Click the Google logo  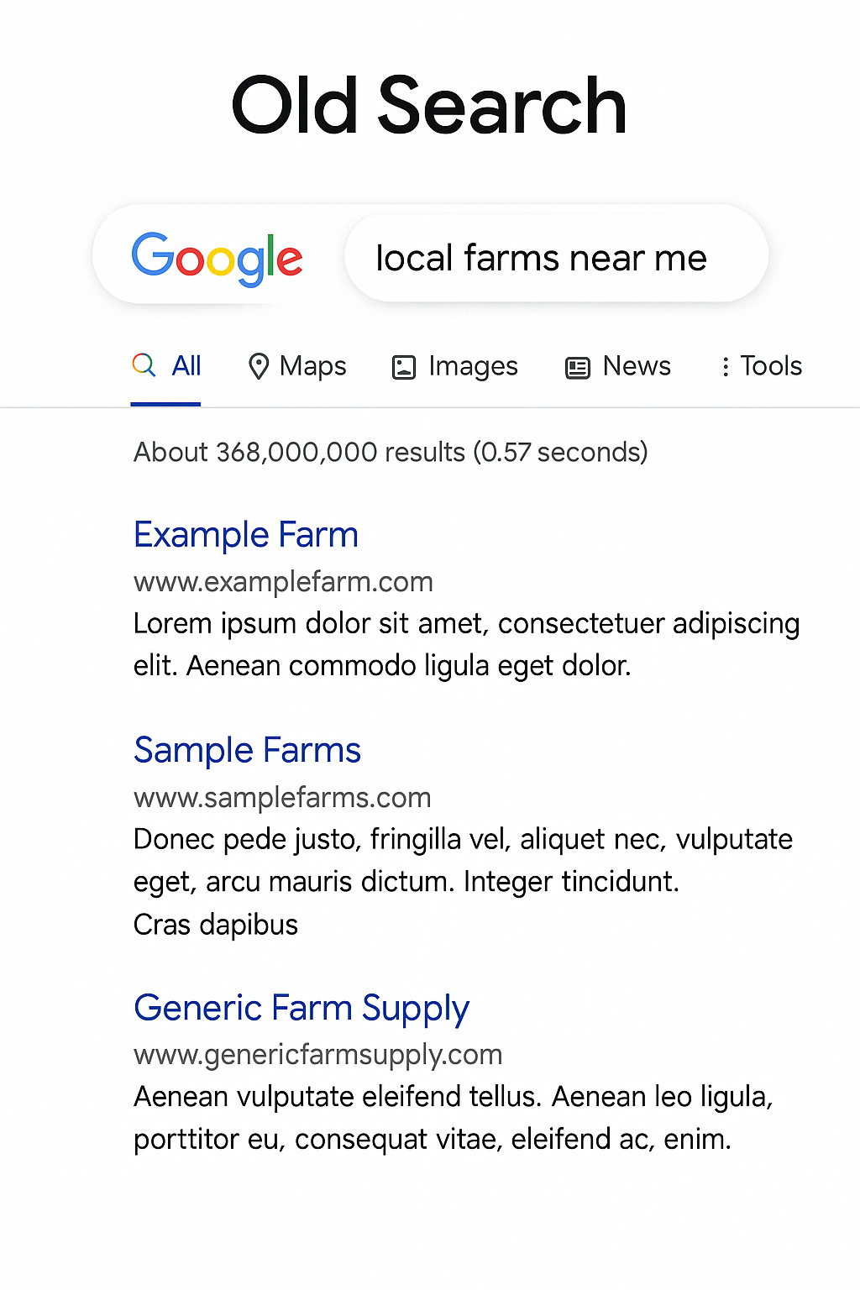click(x=217, y=259)
